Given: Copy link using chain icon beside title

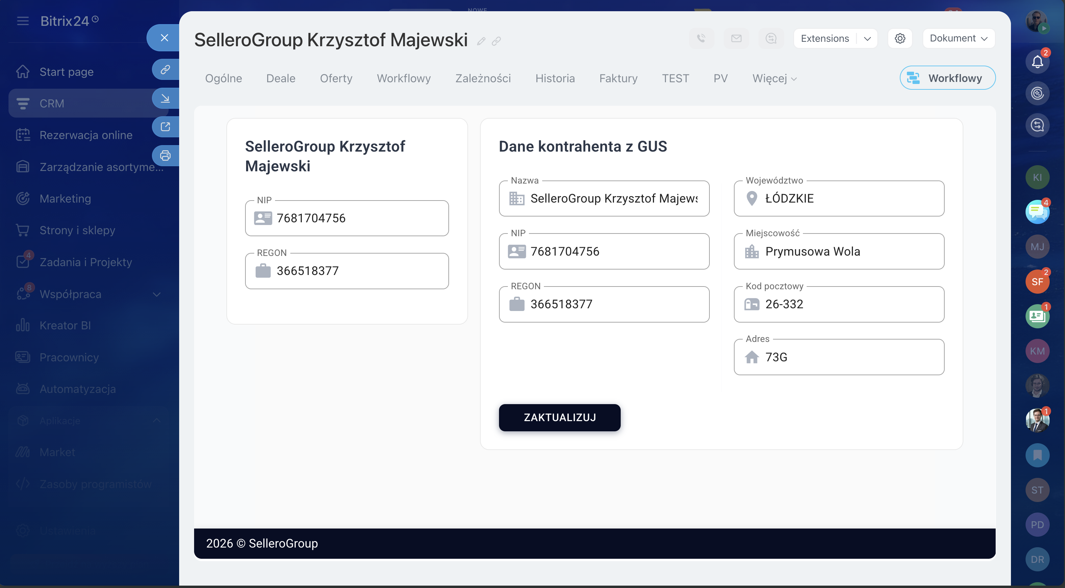Looking at the screenshot, I should click(x=497, y=41).
